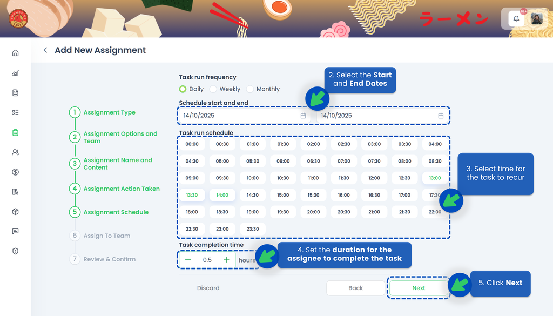The height and width of the screenshot is (316, 553).
Task: Select the Daily frequency option
Action: pyautogui.click(x=183, y=89)
